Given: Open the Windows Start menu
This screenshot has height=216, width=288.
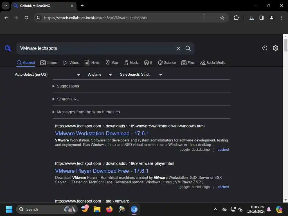Looking at the screenshot, I should pos(9,209).
